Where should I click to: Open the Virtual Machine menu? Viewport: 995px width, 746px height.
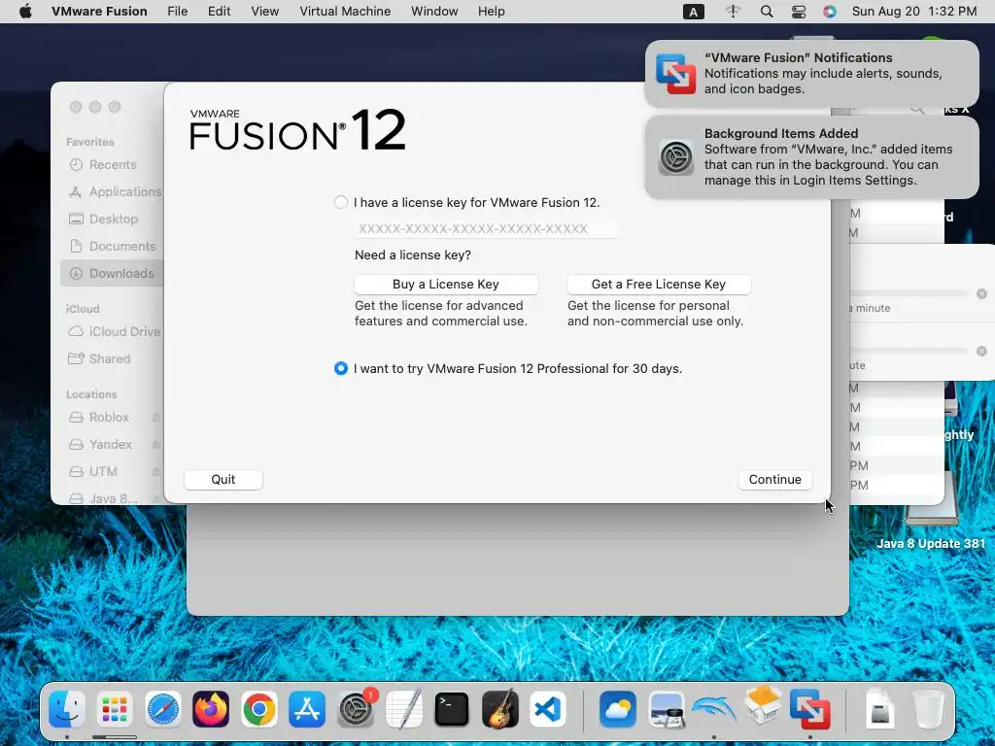pos(345,12)
